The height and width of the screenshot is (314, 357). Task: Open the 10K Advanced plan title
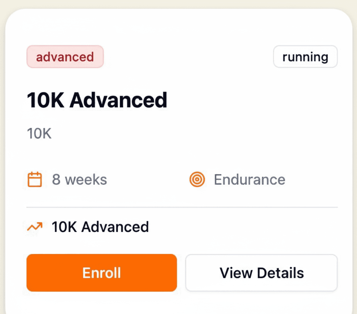[97, 100]
